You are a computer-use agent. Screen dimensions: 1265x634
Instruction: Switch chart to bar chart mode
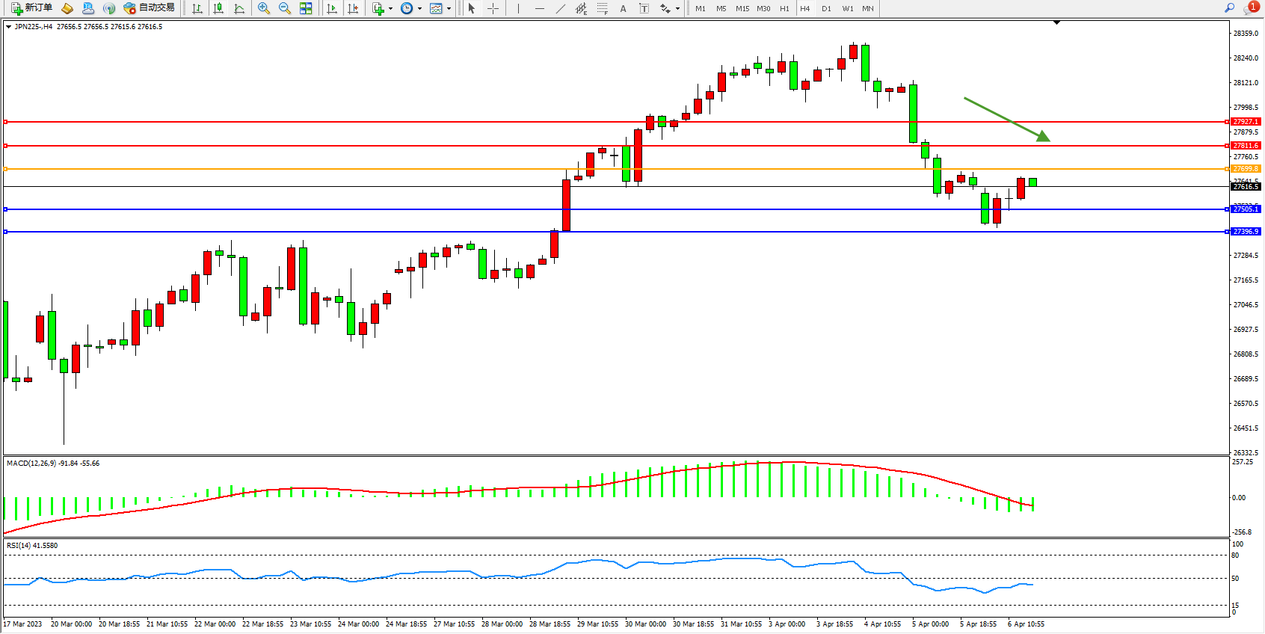(197, 8)
